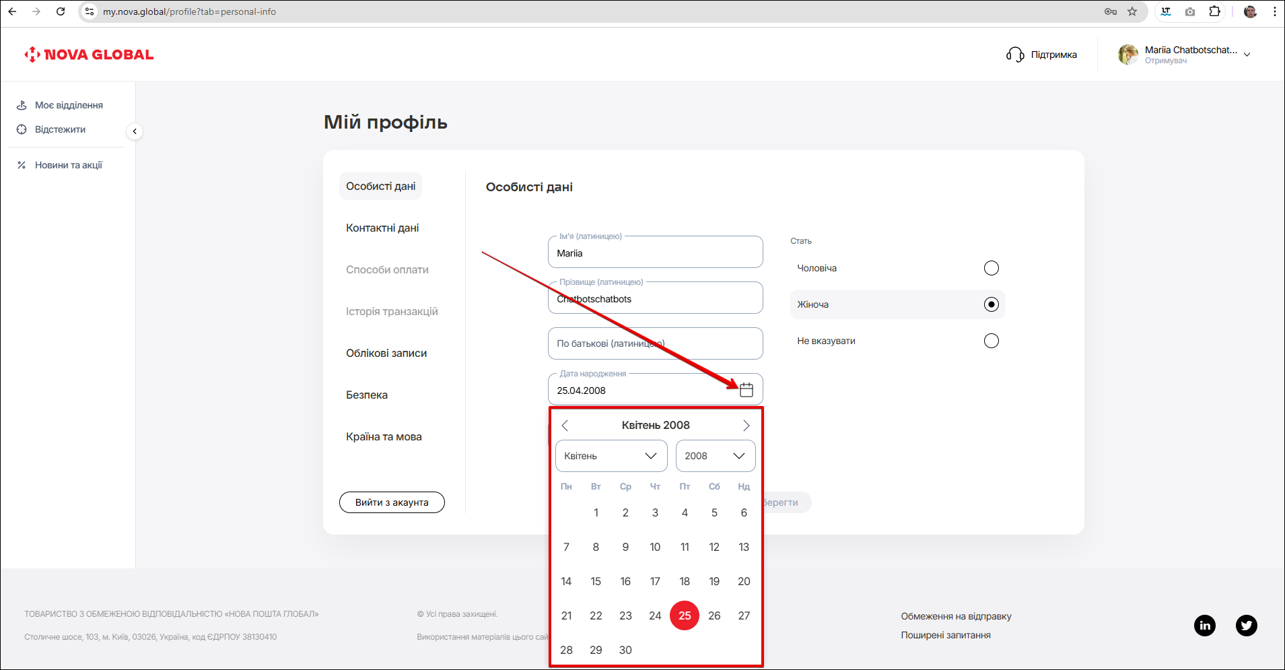The height and width of the screenshot is (670, 1285).
Task: Click the Nova Global logo
Action: [x=89, y=55]
